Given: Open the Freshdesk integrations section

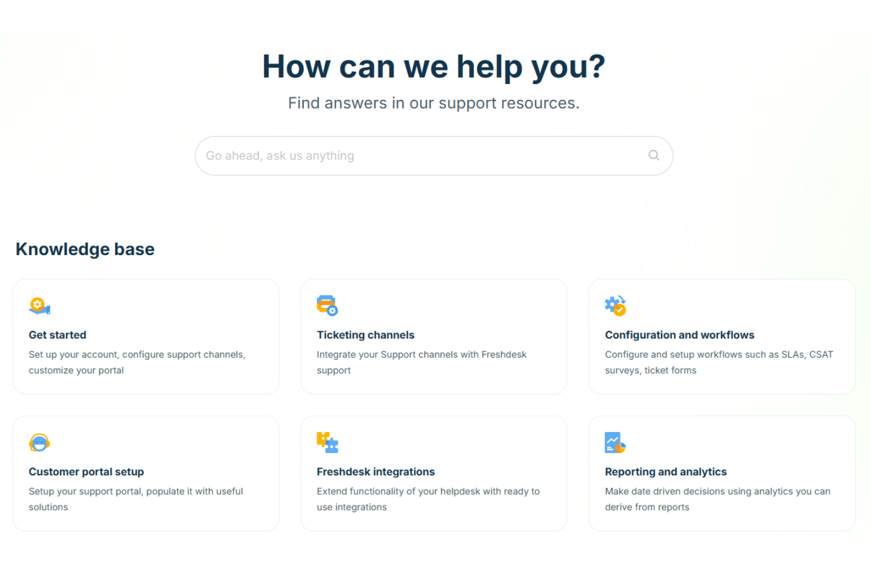Looking at the screenshot, I should pyautogui.click(x=375, y=471).
